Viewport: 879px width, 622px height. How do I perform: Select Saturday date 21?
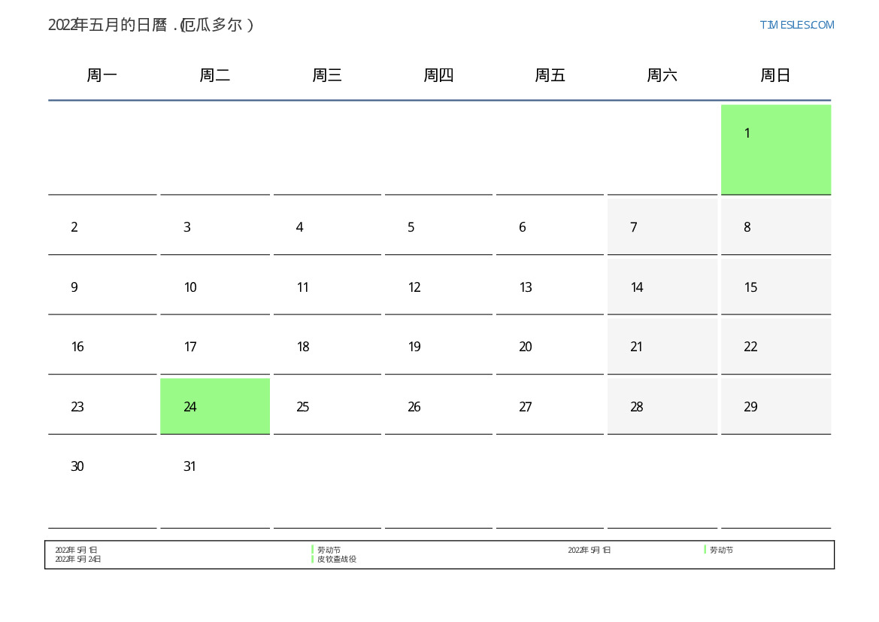[662, 346]
